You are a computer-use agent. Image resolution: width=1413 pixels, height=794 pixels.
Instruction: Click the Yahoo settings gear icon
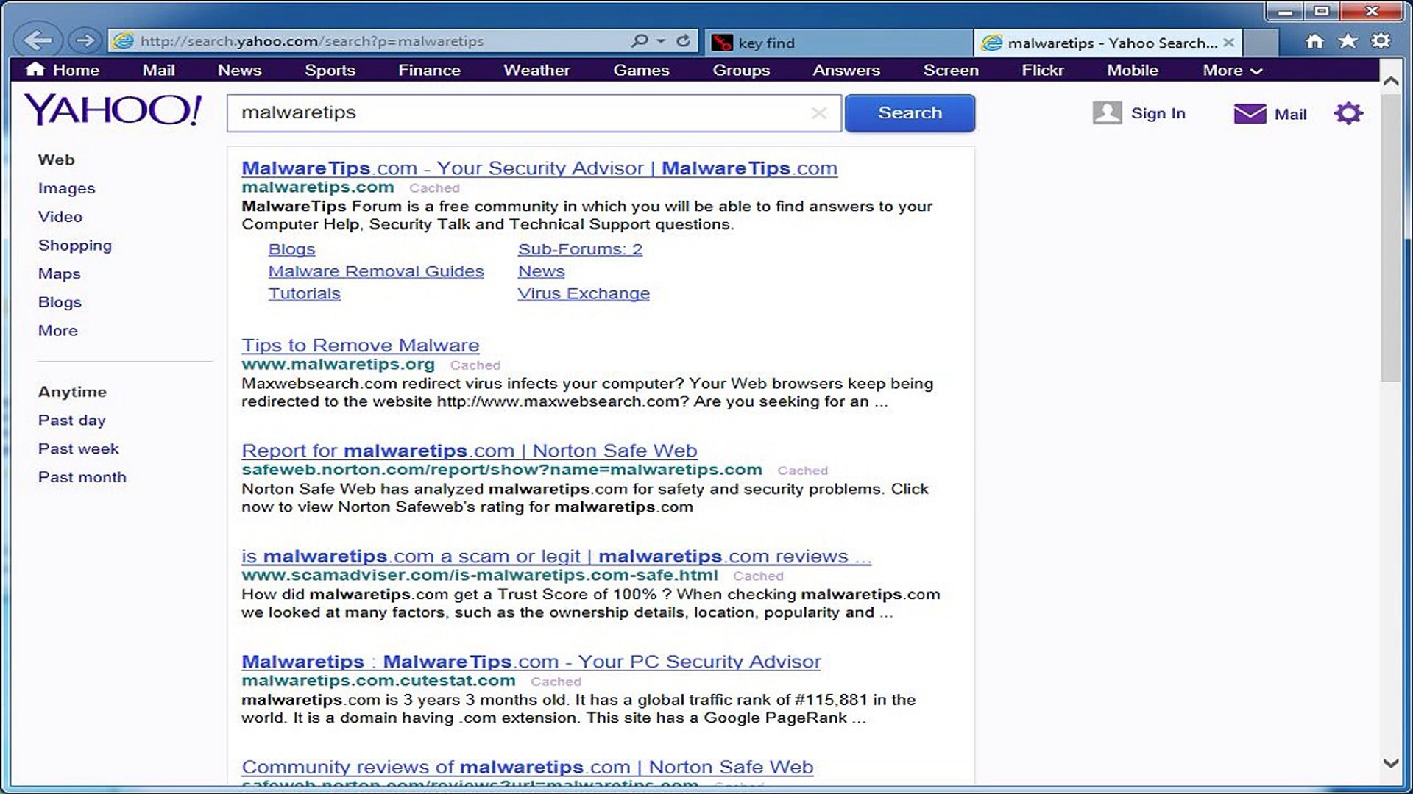pos(1348,113)
